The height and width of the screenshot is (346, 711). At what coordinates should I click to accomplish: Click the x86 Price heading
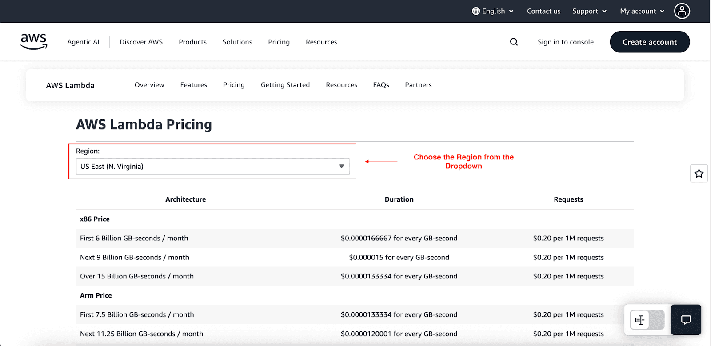(95, 219)
